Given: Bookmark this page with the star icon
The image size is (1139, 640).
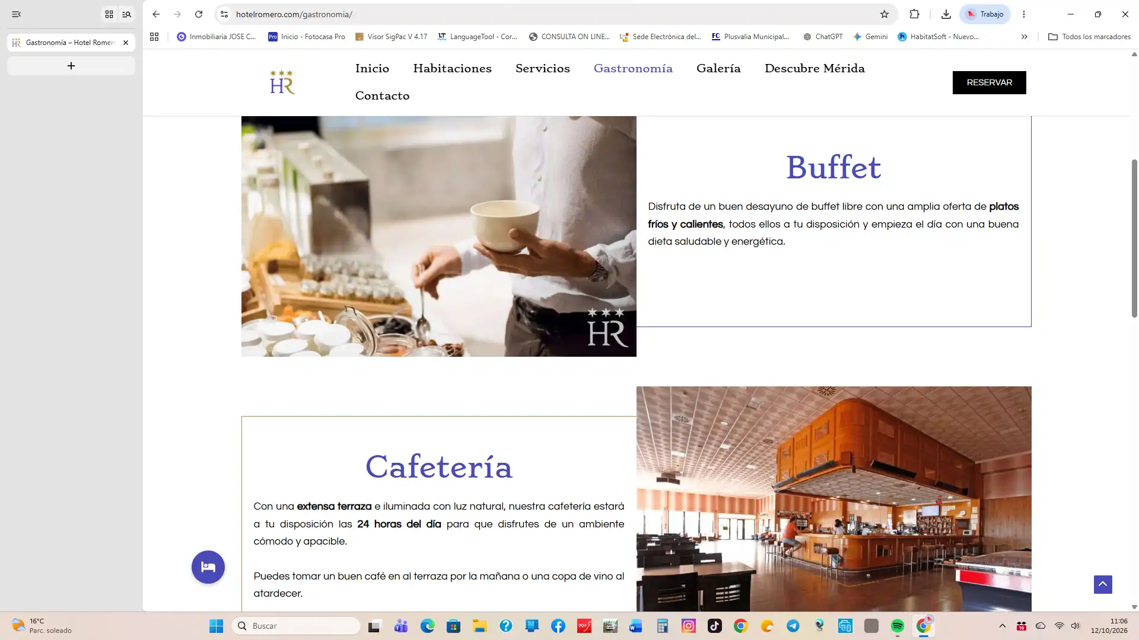Looking at the screenshot, I should [x=885, y=14].
